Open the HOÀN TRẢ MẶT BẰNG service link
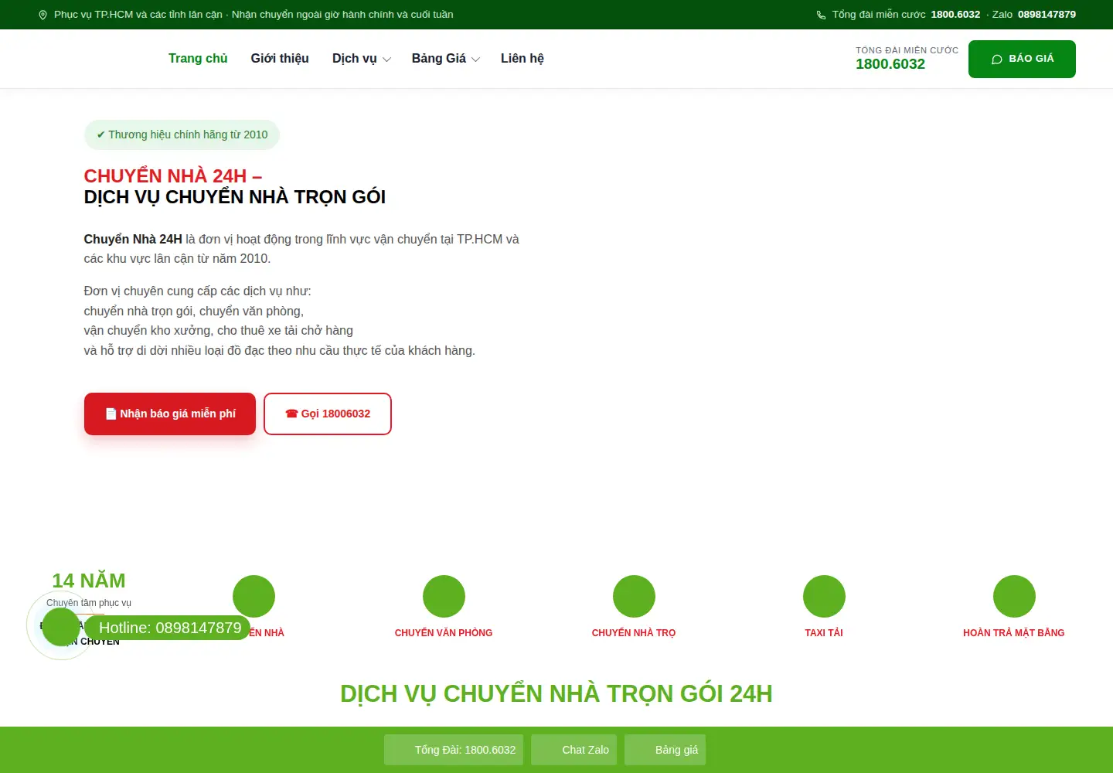 click(1014, 633)
